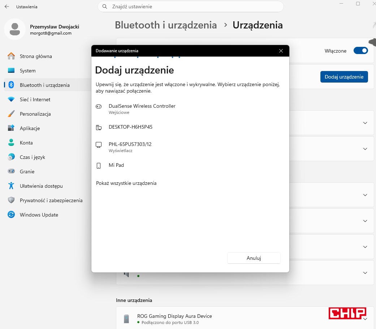Screen dimensions: 376x329
Task: Go to Sieć i Internet
Action: click(x=47, y=99)
